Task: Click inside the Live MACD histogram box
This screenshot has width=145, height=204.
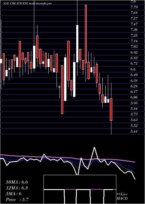Action: coord(80,189)
